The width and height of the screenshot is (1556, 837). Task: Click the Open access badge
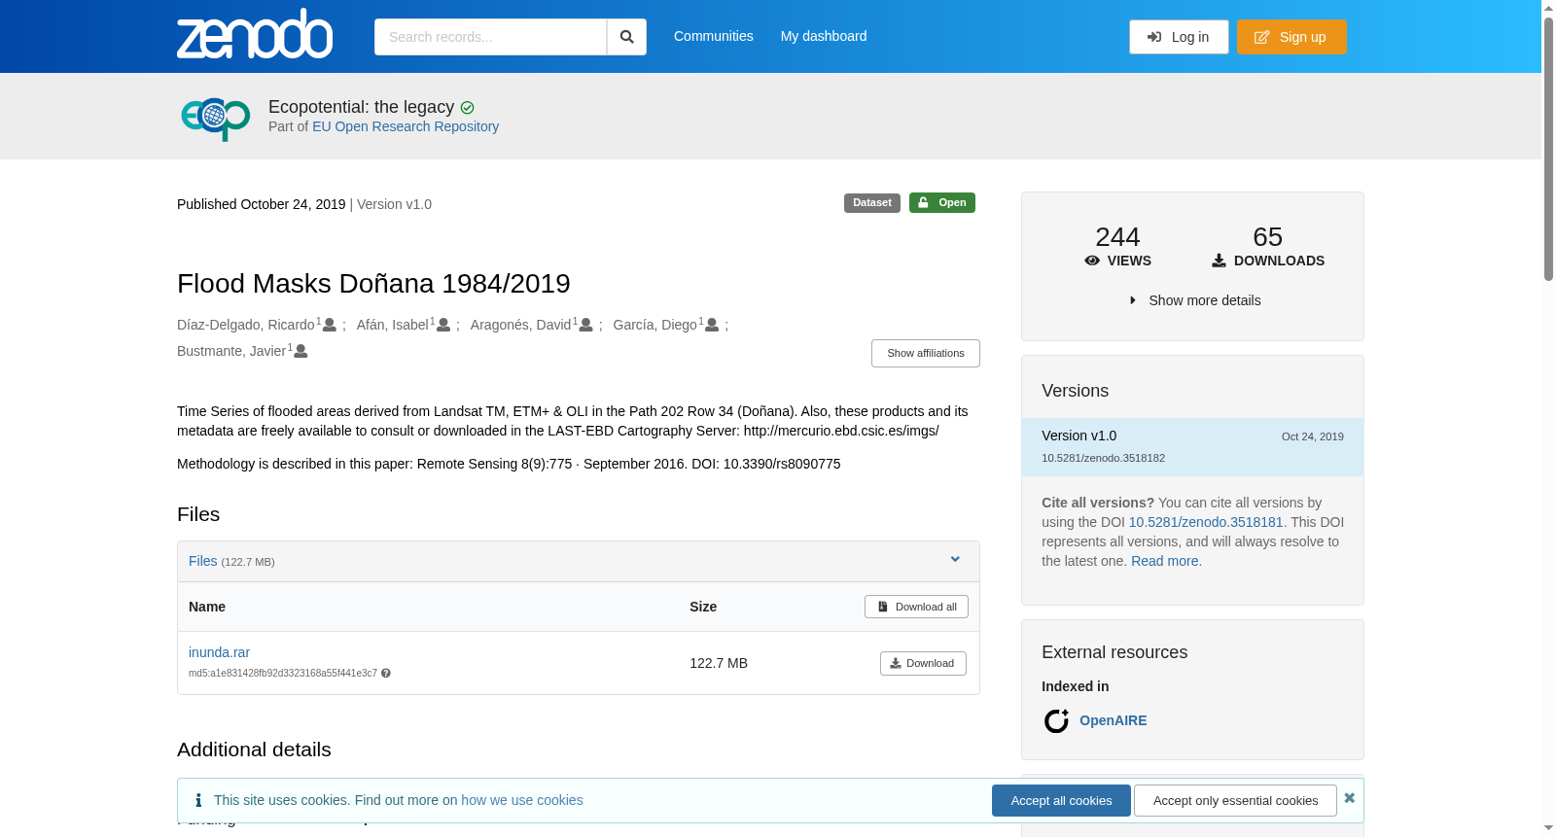[942, 202]
